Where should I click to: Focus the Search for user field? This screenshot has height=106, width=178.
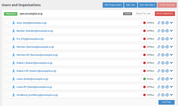(x=143, y=14)
